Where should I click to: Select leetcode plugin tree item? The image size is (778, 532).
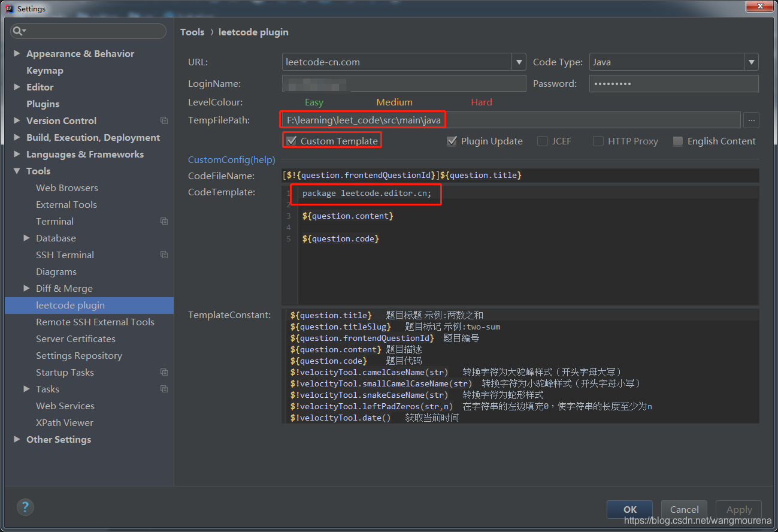[89, 305]
